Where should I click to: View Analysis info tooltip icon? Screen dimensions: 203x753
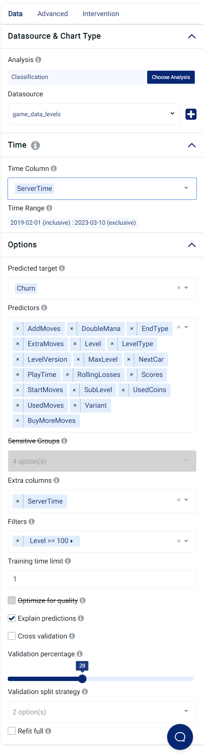click(38, 59)
